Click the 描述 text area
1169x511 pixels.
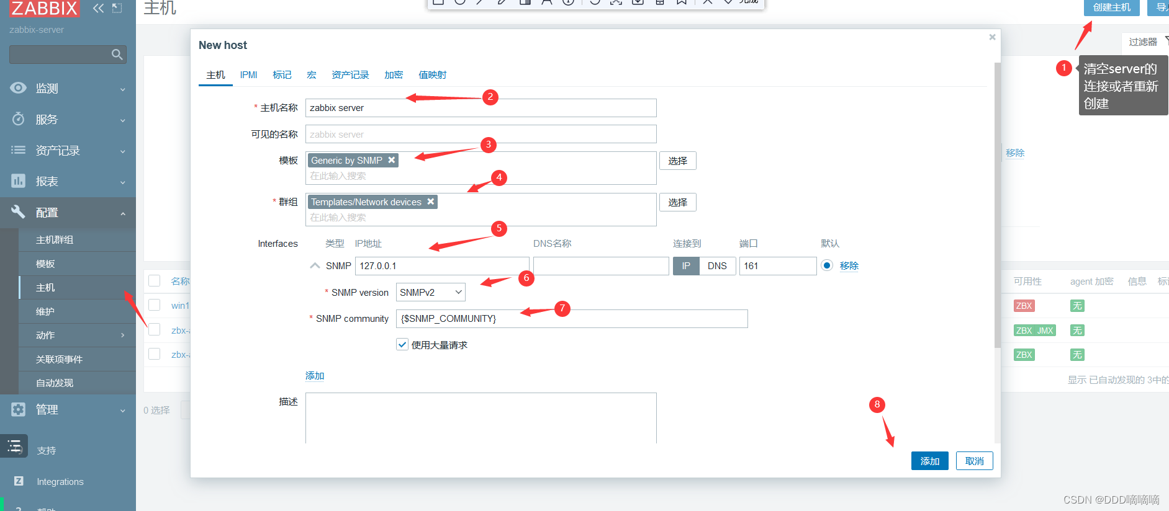[x=481, y=418]
